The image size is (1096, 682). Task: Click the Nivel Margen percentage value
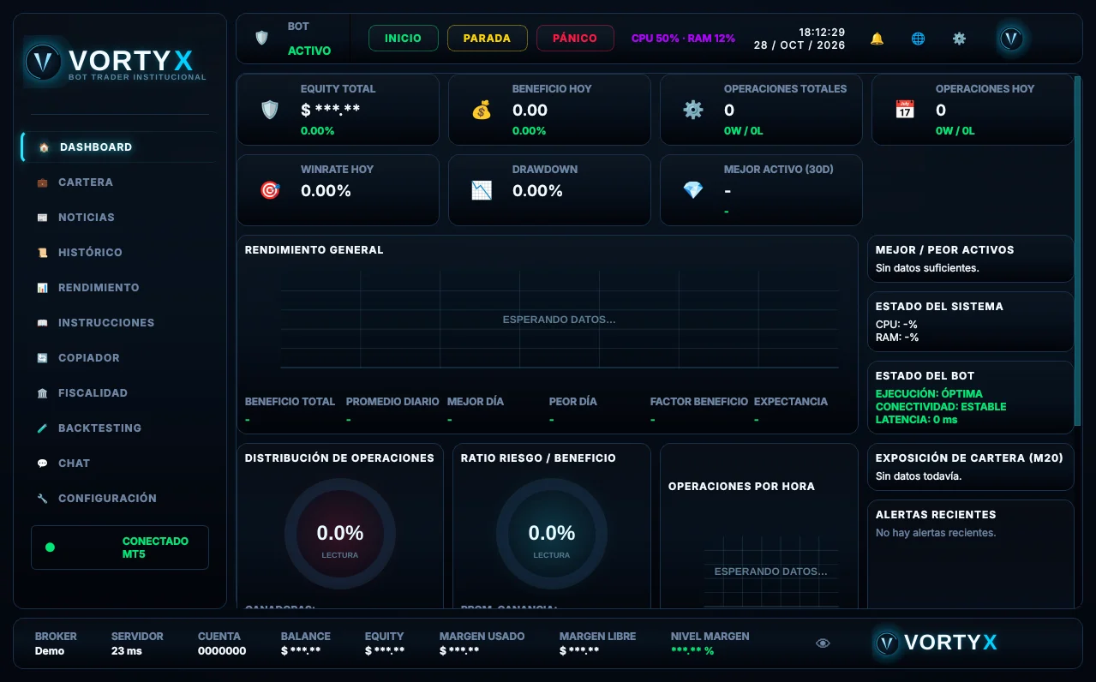point(692,651)
